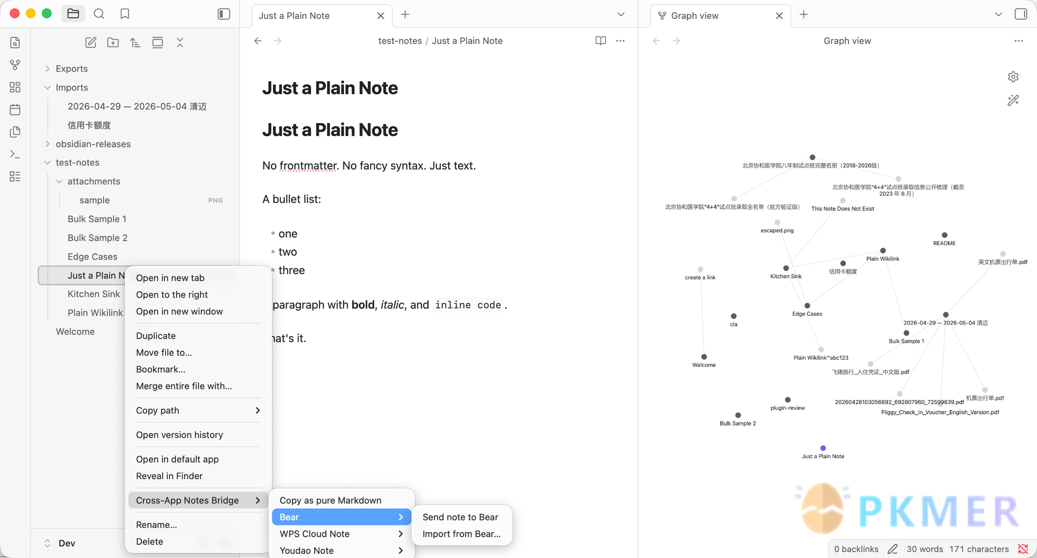Select Copy as pure Markdown
This screenshot has width=1037, height=558.
pyautogui.click(x=341, y=500)
